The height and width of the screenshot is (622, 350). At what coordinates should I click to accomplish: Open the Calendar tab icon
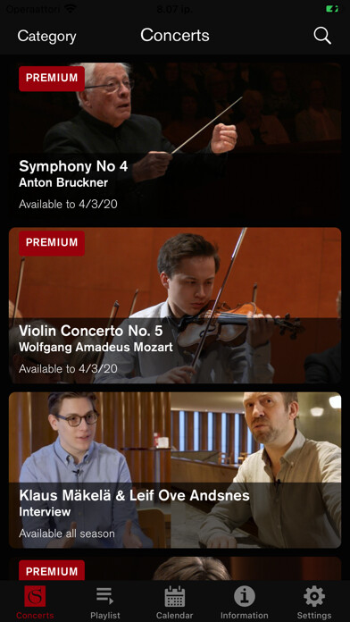pos(175,596)
